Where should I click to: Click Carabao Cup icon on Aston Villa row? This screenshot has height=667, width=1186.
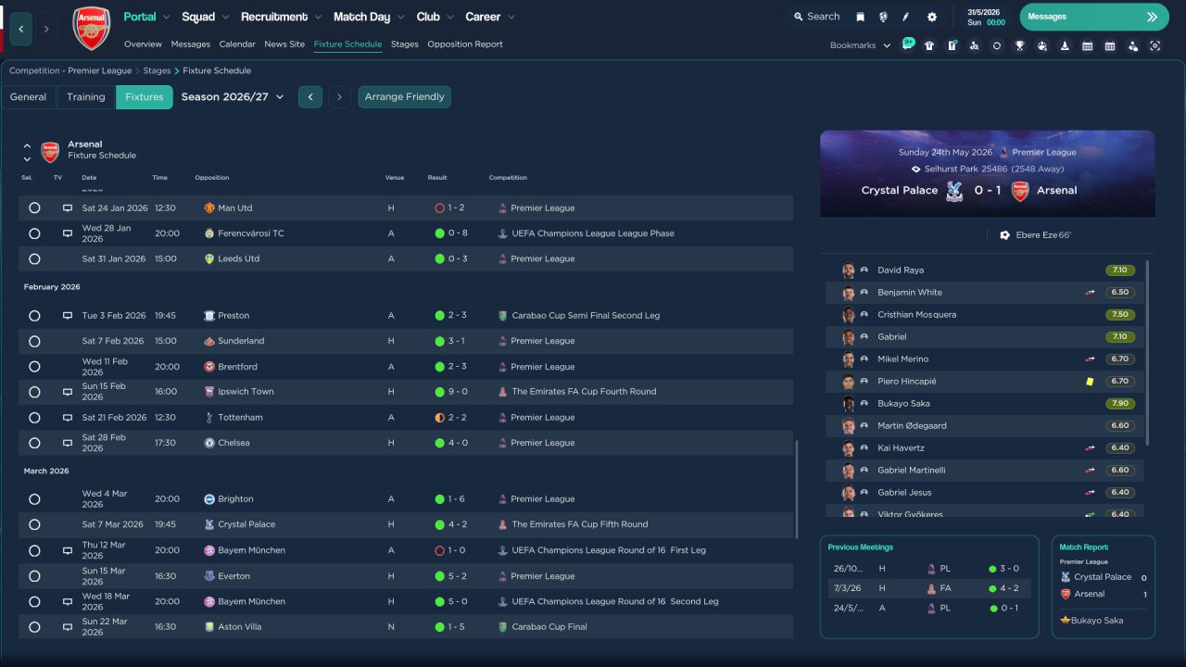pos(502,627)
